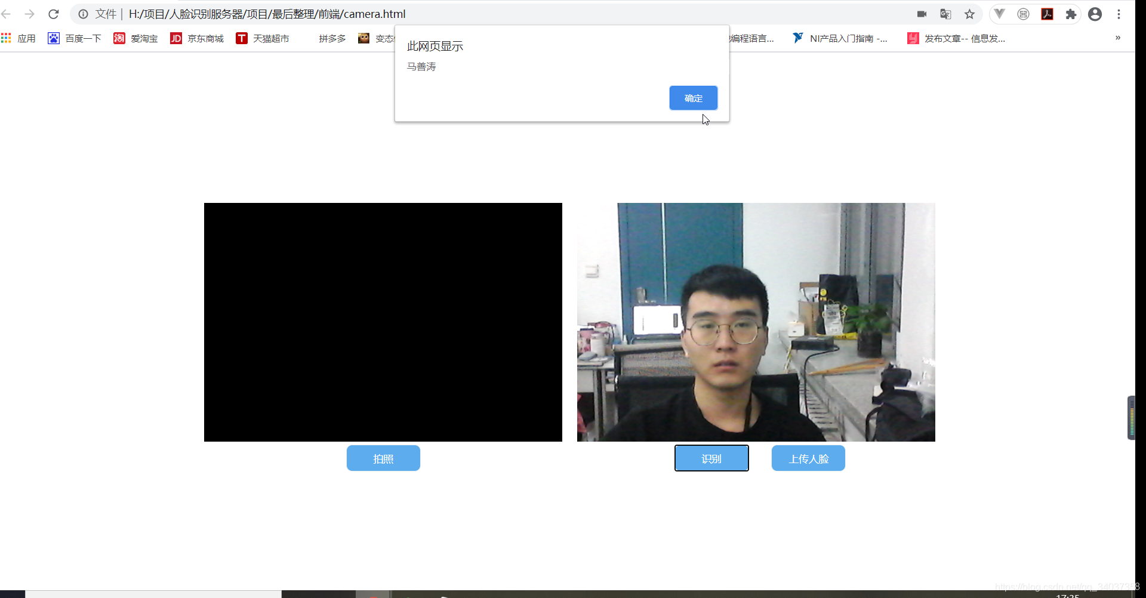Click the V-shaped extension icon
Image resolution: width=1146 pixels, height=598 pixels.
(999, 14)
